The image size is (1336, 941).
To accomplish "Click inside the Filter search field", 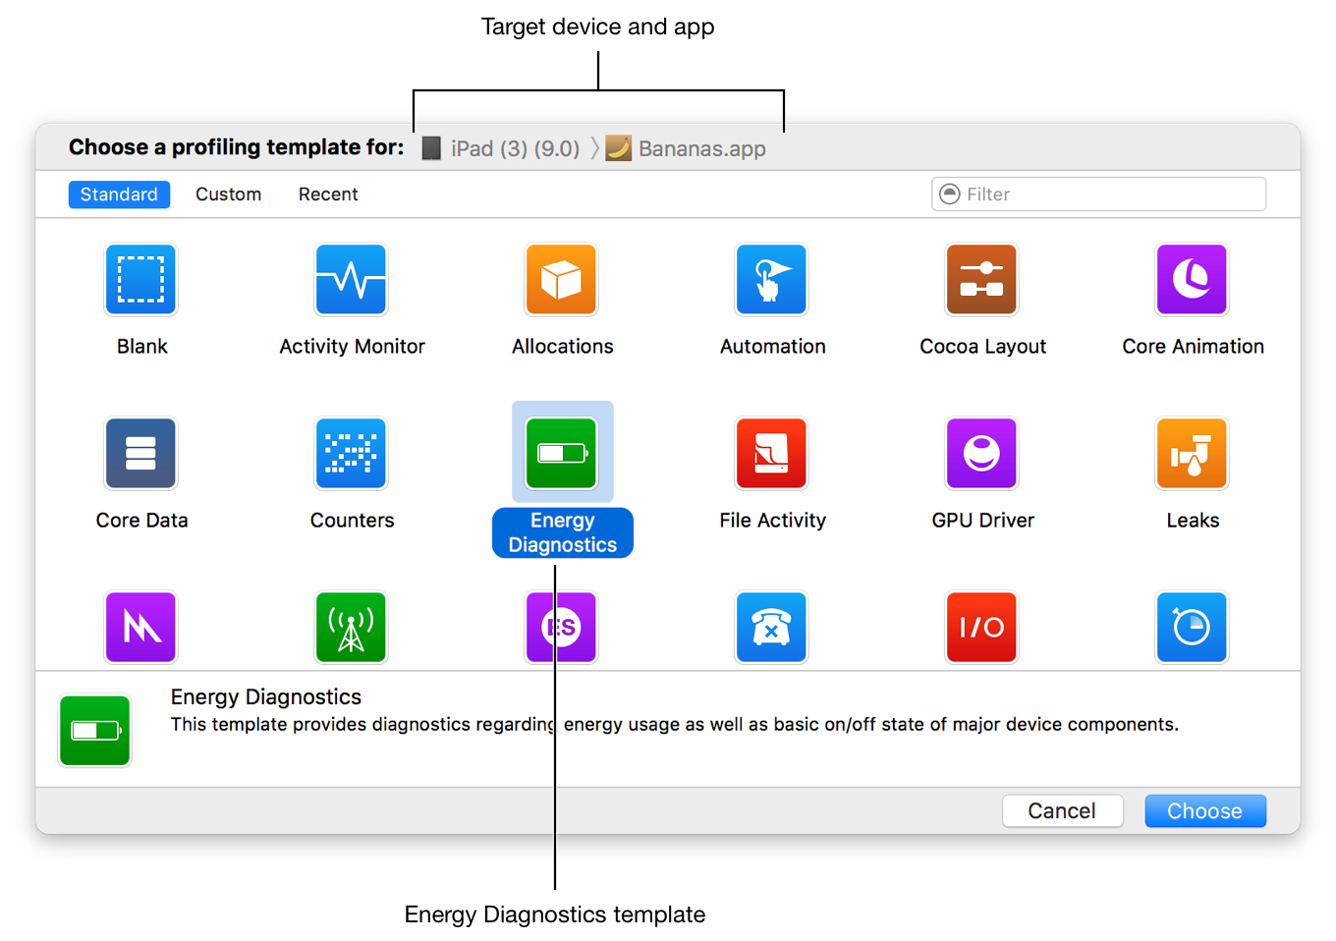I will point(1097,194).
